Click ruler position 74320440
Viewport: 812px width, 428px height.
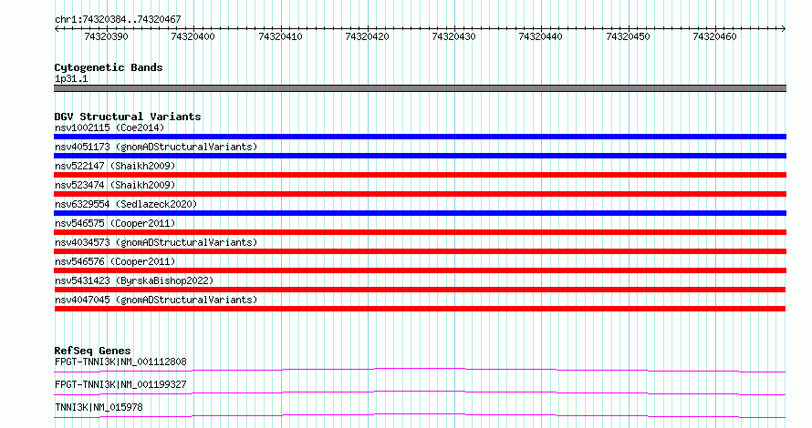[x=540, y=36]
